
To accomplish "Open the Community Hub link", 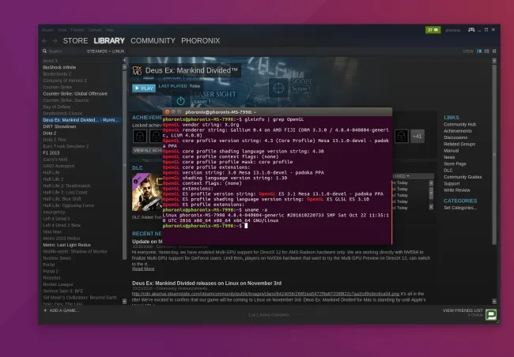I will (460, 125).
